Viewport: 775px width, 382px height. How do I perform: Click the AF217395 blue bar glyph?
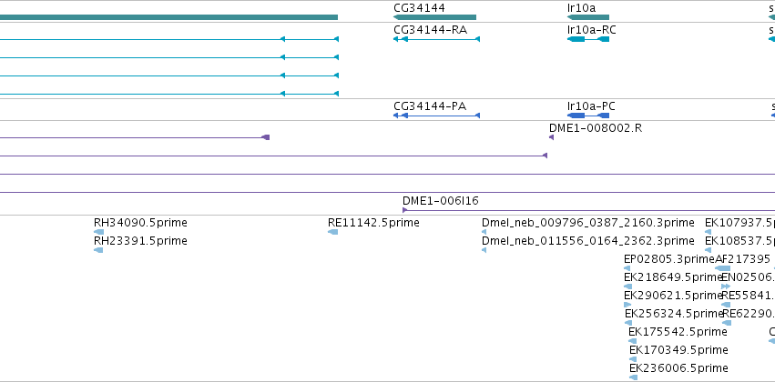722,268
